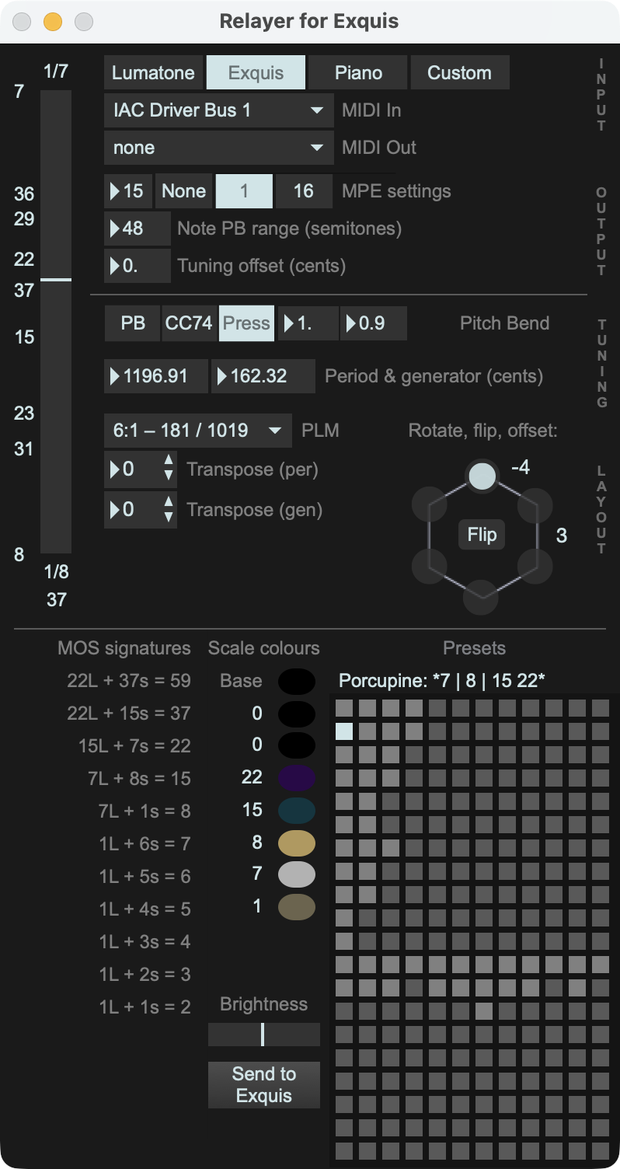Screen dimensions: 620x1169
Task: Toggle CC74 pitch bend mode
Action: click(189, 323)
